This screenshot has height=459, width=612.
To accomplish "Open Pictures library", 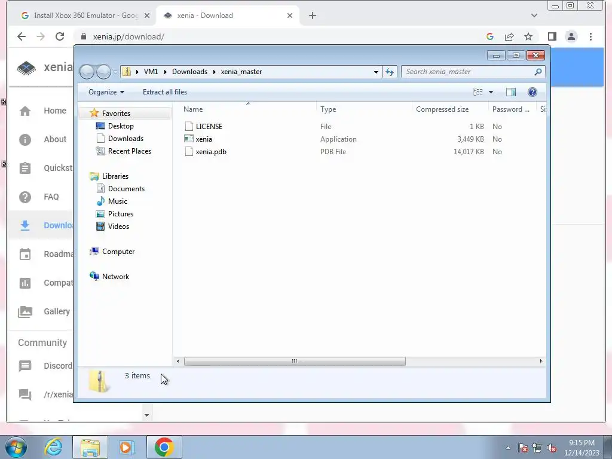I will click(120, 214).
